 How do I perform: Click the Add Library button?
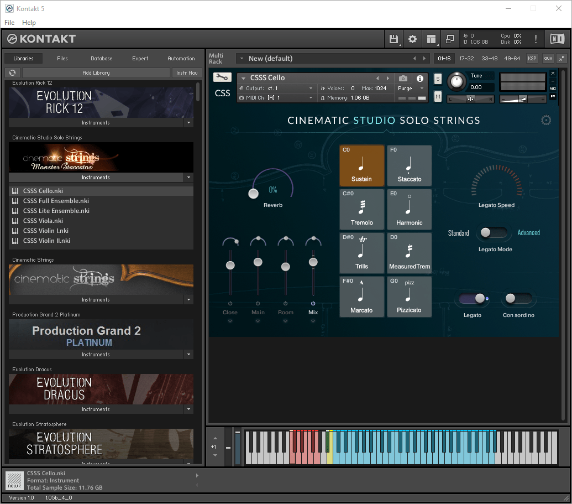click(x=96, y=73)
